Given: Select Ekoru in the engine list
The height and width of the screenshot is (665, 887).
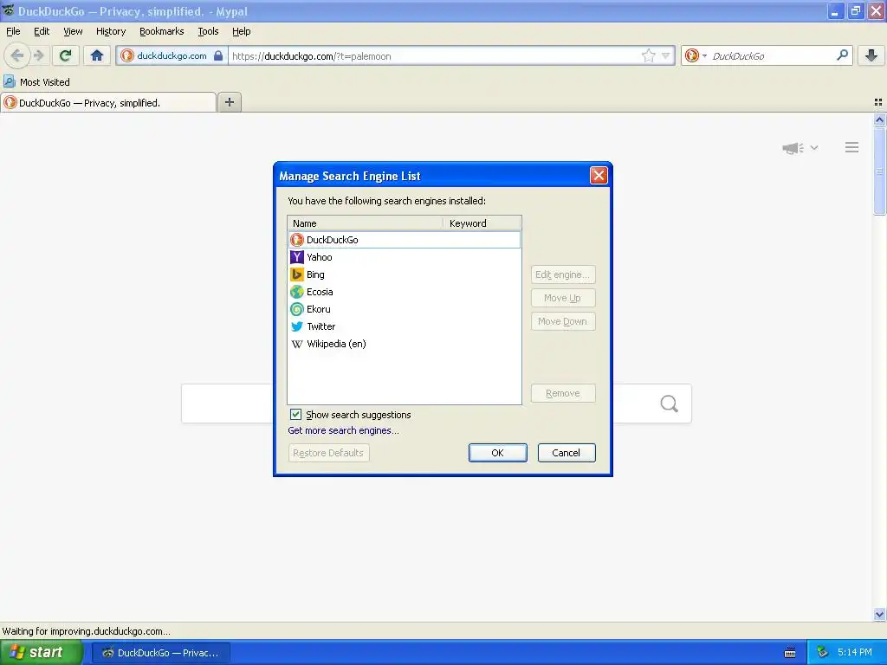Looking at the screenshot, I should [x=405, y=309].
